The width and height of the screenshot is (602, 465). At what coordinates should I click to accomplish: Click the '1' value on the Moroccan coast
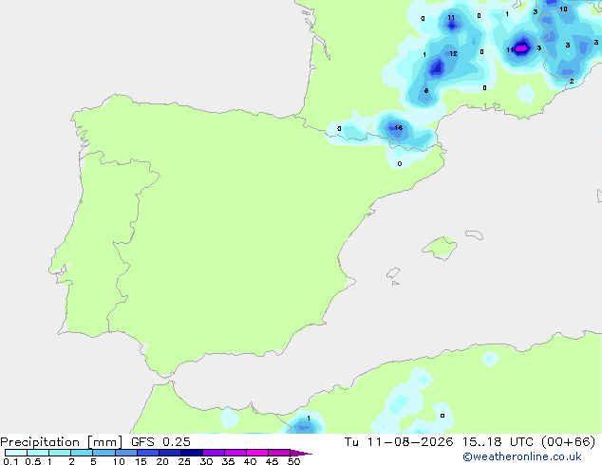(x=309, y=418)
